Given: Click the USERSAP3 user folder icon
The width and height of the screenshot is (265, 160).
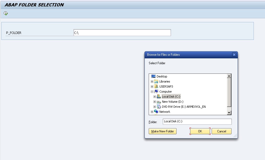Looking at the screenshot, I should coord(156,86).
